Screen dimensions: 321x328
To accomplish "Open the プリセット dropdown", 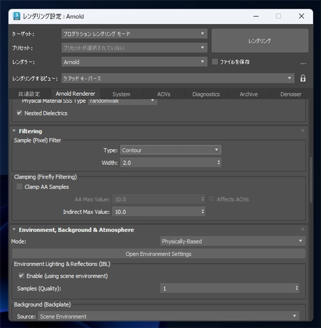I will click(134, 48).
